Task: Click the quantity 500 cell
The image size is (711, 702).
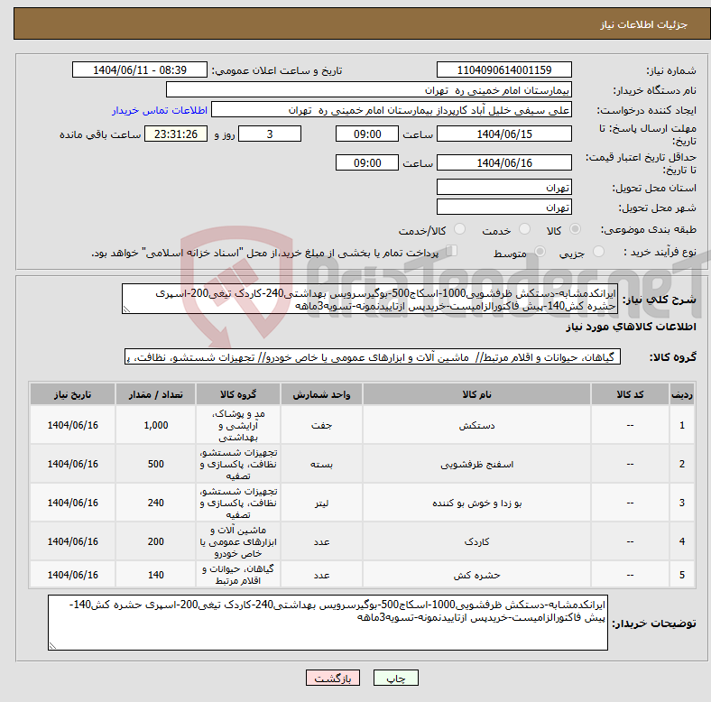Action: pos(155,464)
